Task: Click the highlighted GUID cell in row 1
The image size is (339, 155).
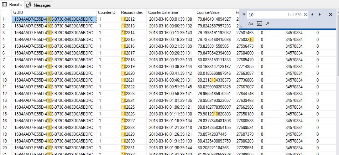Action: click(x=54, y=19)
